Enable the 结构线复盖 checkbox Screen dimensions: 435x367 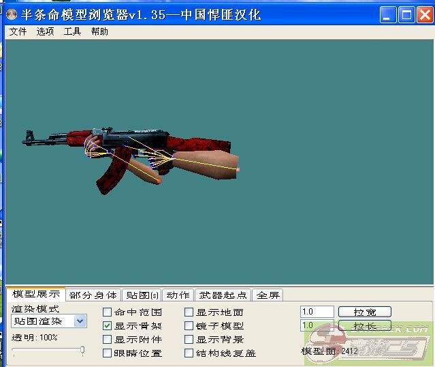pos(189,353)
